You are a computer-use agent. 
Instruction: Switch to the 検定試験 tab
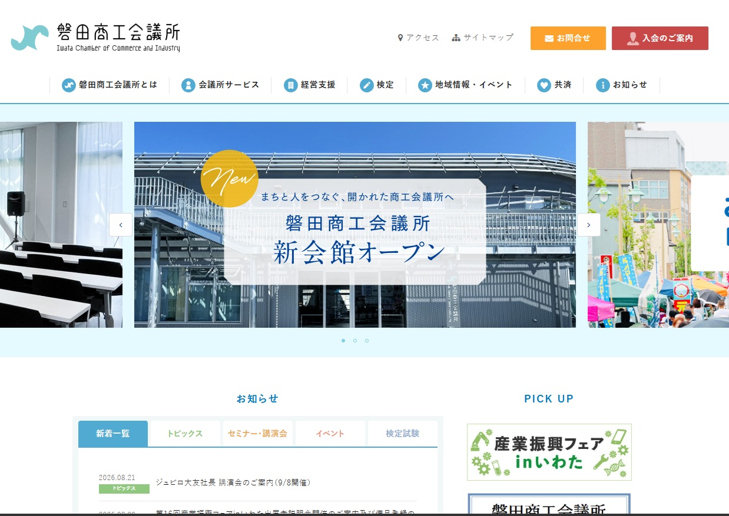(x=403, y=434)
